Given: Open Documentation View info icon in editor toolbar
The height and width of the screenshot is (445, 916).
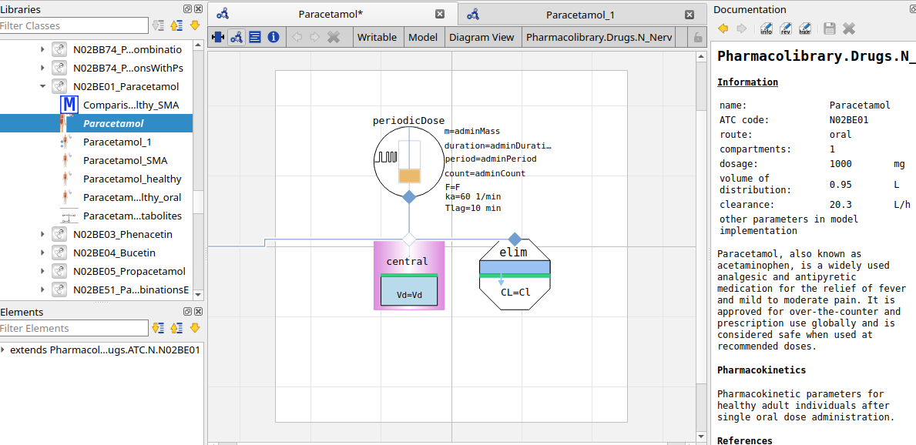Looking at the screenshot, I should 273,37.
